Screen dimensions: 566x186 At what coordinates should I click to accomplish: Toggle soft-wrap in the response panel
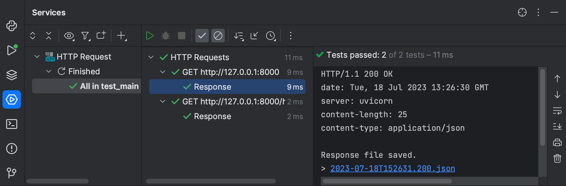pos(557,111)
